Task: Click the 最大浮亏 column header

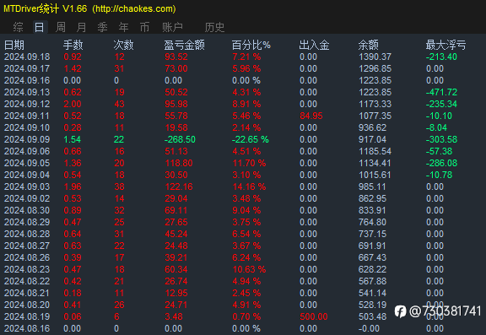Action: tap(445, 46)
